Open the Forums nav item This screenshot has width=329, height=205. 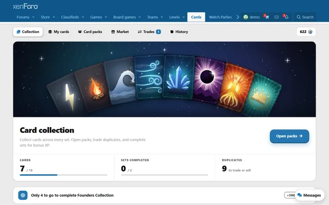coord(23,17)
